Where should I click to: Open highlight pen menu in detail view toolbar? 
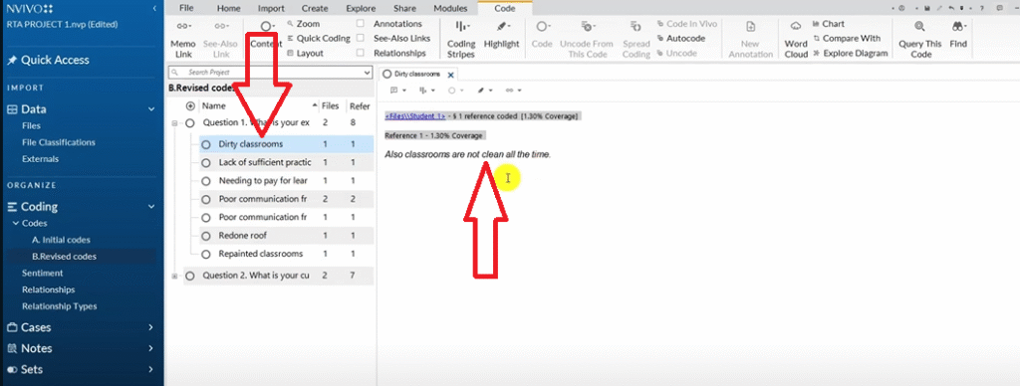coord(485,91)
